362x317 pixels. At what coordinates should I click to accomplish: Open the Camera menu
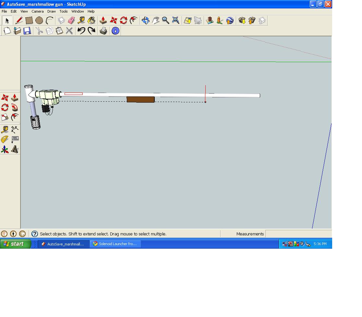(x=38, y=11)
